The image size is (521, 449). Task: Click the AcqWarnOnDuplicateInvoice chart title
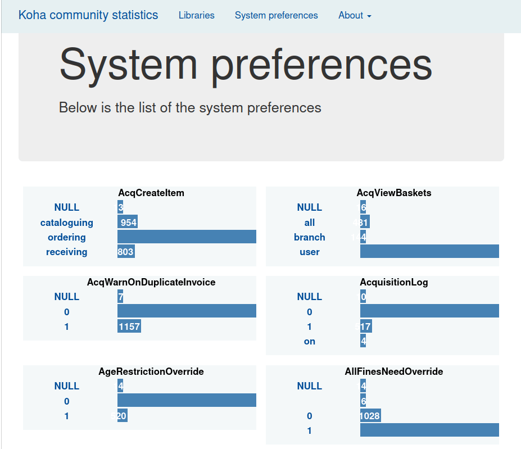click(151, 282)
